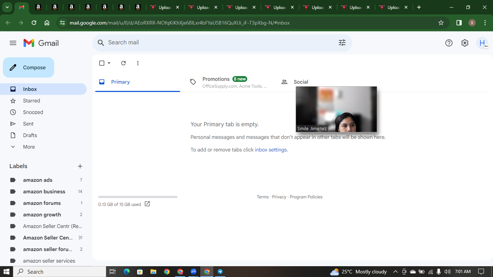The height and width of the screenshot is (277, 493).
Task: Open File Explorer from the taskbar
Action: (153, 272)
